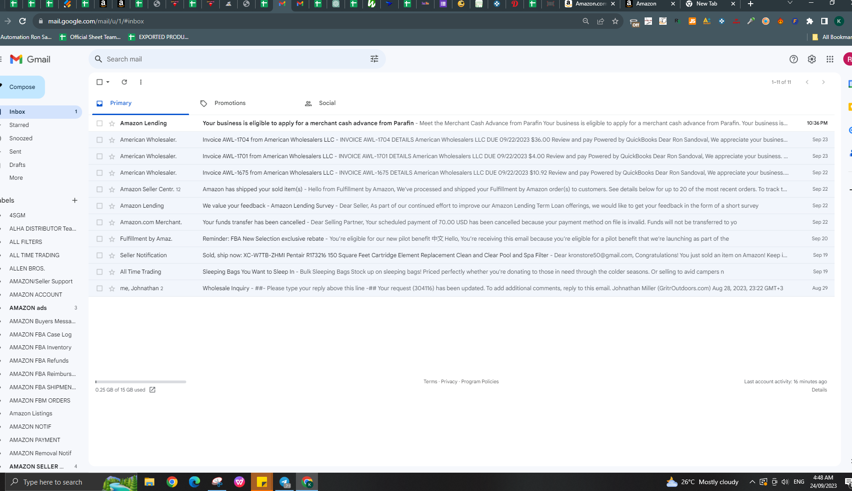
Task: Bookmark this tab with star icon
Action: tap(615, 21)
